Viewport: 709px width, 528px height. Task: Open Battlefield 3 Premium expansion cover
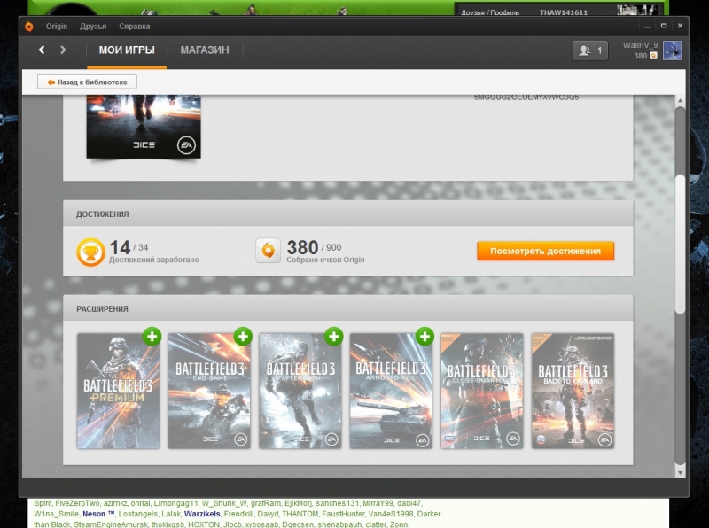pyautogui.click(x=118, y=391)
